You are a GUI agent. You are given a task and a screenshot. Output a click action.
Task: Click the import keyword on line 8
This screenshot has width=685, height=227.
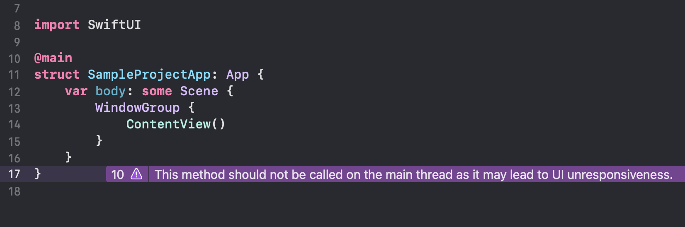57,25
